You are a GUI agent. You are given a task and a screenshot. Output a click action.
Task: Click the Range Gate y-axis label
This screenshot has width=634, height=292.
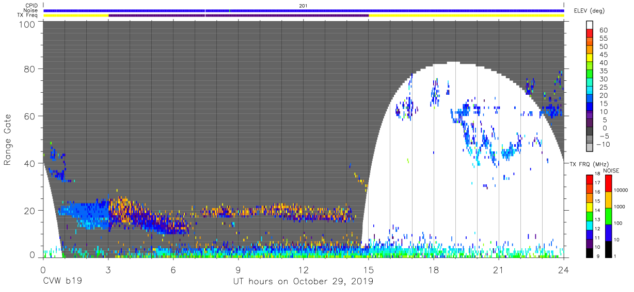pos(8,140)
